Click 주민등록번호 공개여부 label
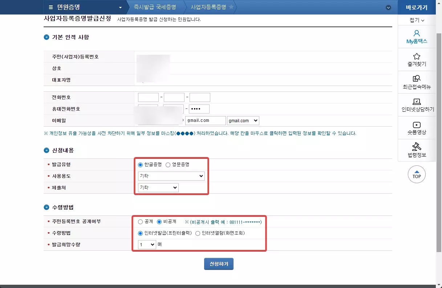 point(76,222)
